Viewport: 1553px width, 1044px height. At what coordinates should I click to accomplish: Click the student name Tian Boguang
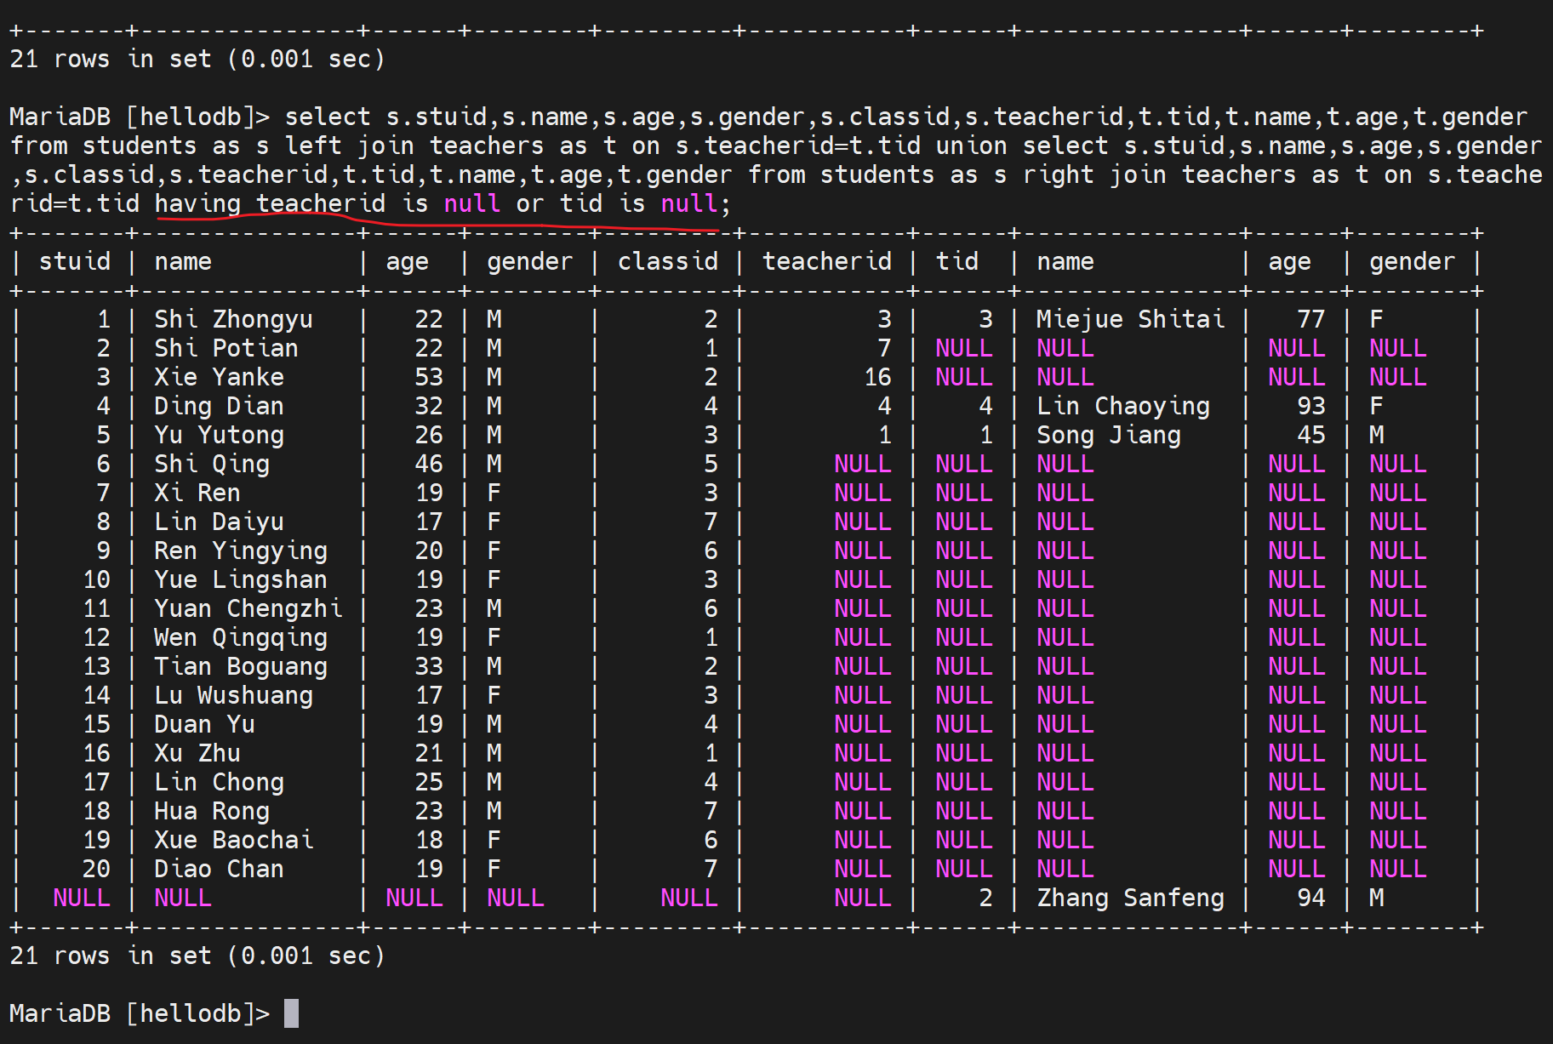tap(240, 666)
